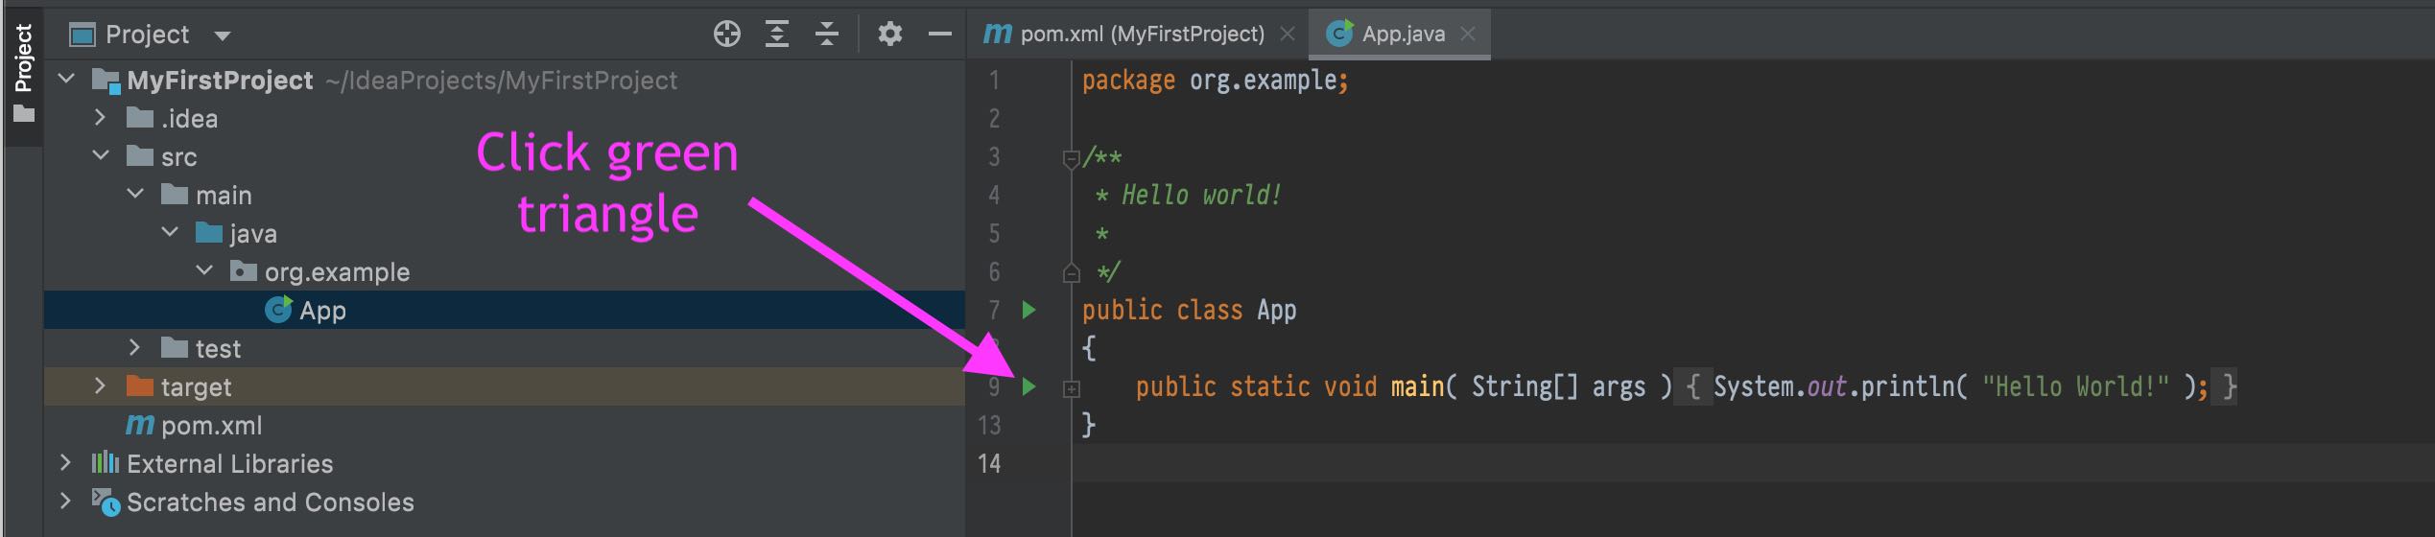Collapse the org.example package
The image size is (2435, 537).
click(204, 270)
